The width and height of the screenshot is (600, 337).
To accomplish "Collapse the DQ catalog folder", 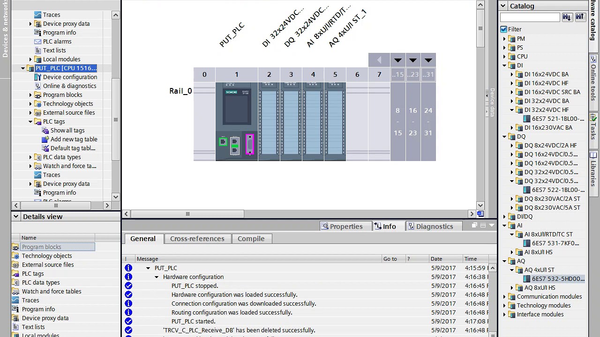I will pyautogui.click(x=504, y=137).
